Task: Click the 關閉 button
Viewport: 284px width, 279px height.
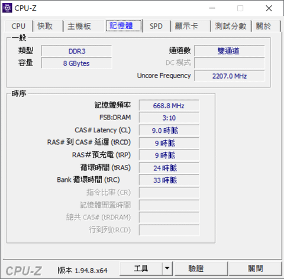Action: tap(255, 268)
